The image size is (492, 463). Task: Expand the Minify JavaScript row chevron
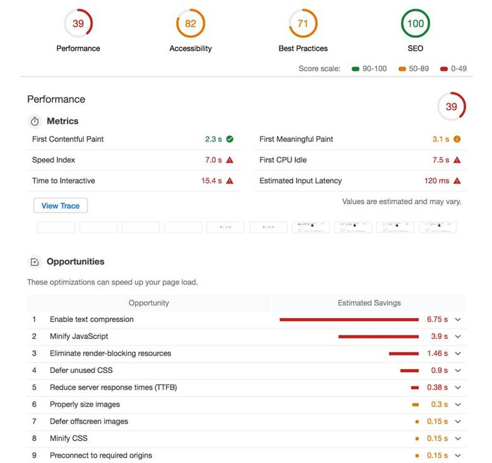(458, 336)
